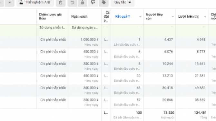Image resolution: width=216 pixels, height=121 pixels.
Task: Click the result value 8 cell
Action: coord(139,64)
